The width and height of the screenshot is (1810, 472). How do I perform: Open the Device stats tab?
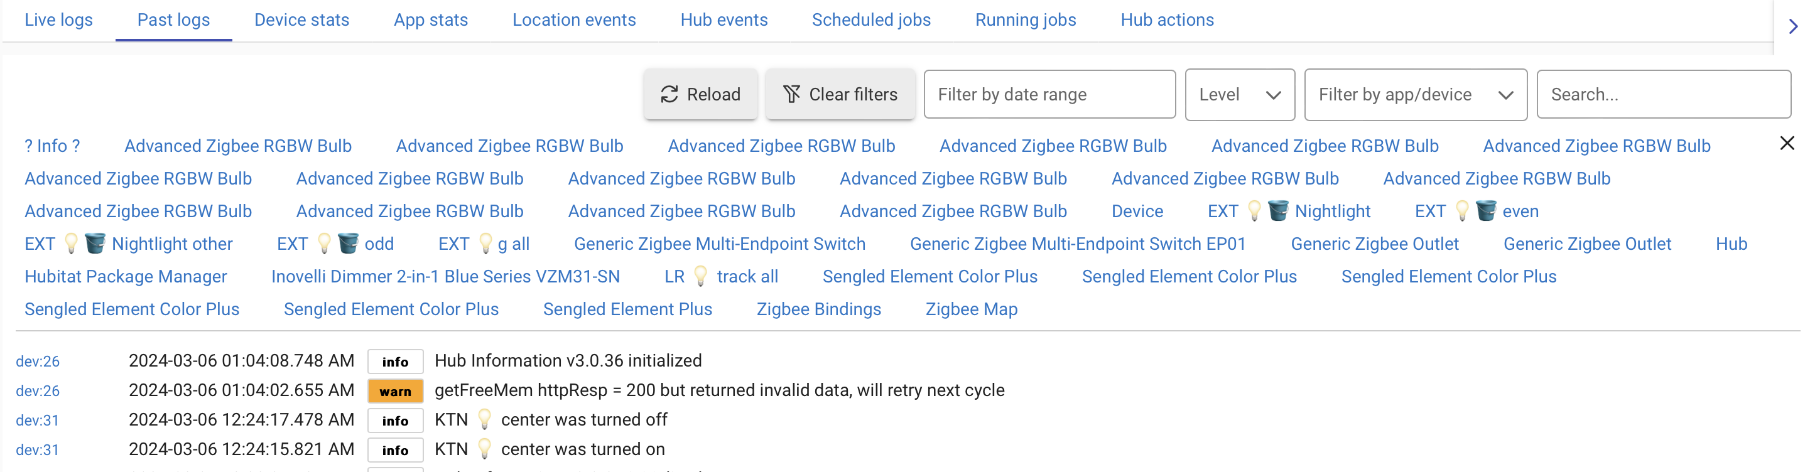pos(301,19)
